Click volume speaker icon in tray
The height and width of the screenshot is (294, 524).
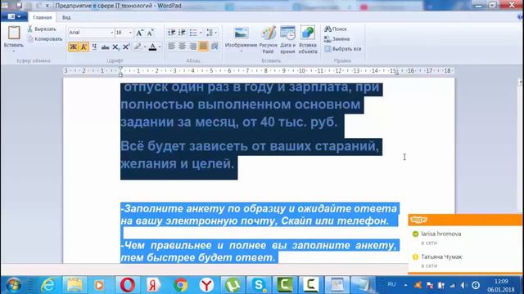(x=463, y=285)
